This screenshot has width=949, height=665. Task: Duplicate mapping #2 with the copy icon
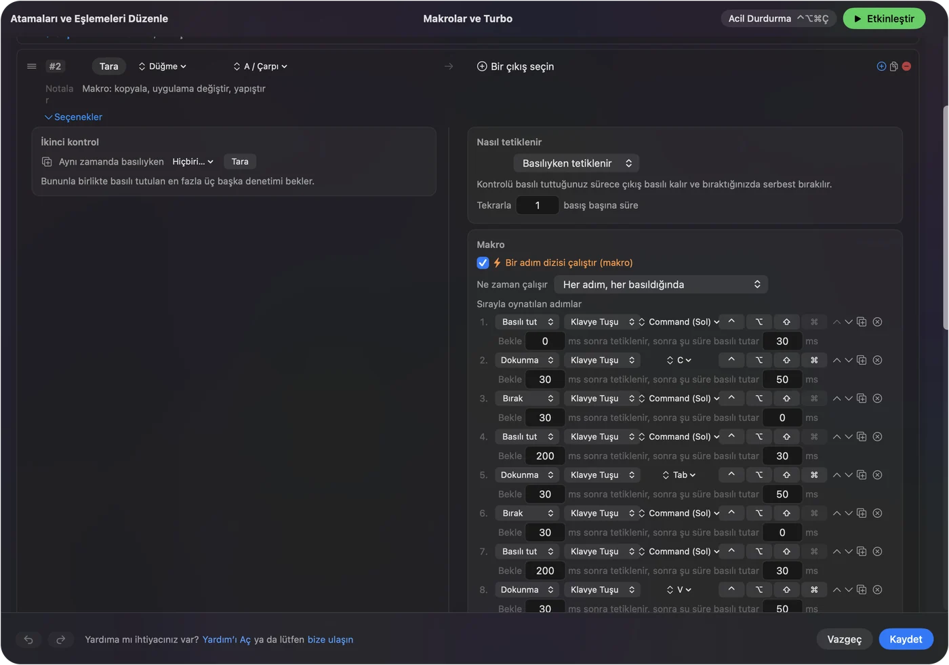pyautogui.click(x=893, y=66)
